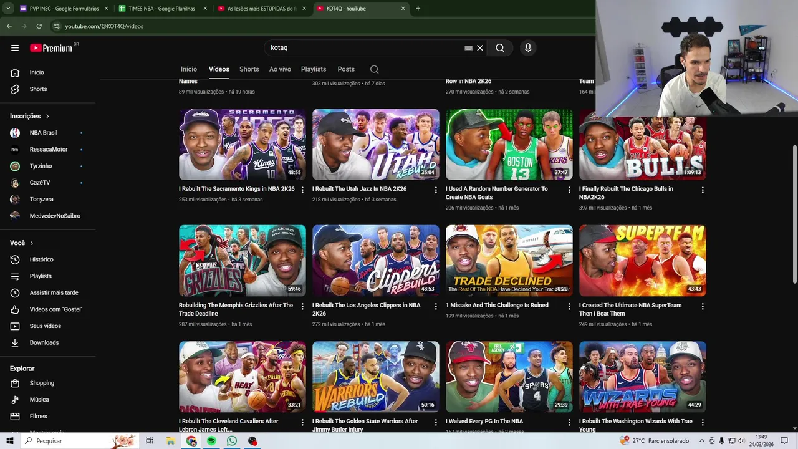The image size is (798, 449).
Task: Go back with browser back arrow
Action: coord(9,26)
